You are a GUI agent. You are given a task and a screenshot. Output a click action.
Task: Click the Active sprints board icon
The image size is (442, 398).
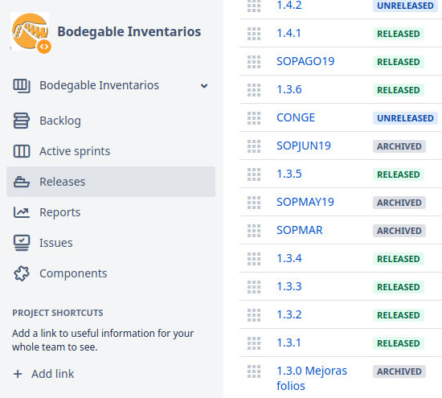(22, 151)
